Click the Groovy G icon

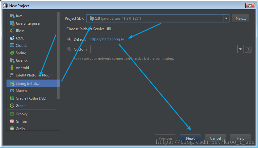(x=12, y=114)
